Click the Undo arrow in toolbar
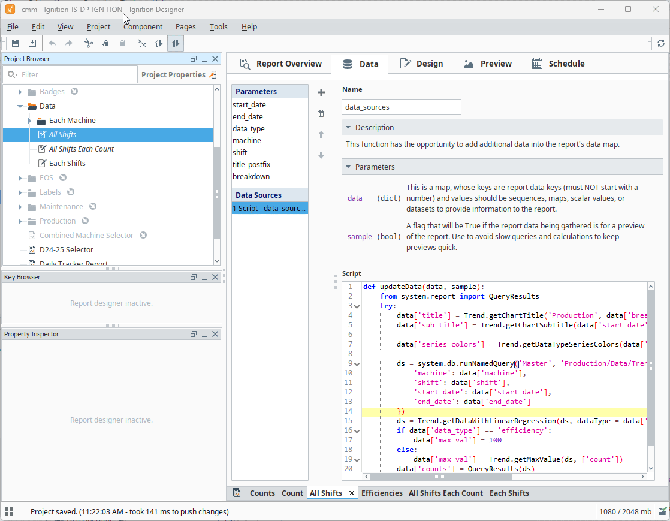This screenshot has width=670, height=521. 52,43
